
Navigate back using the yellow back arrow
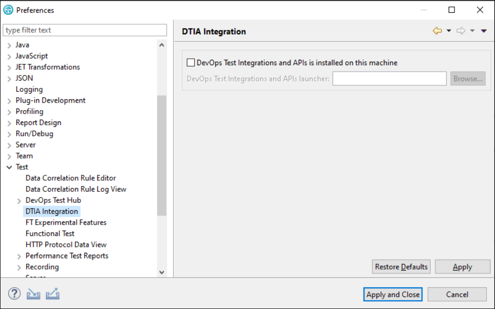(437, 30)
